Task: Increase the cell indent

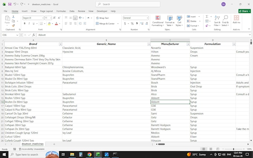Action: [85, 23]
